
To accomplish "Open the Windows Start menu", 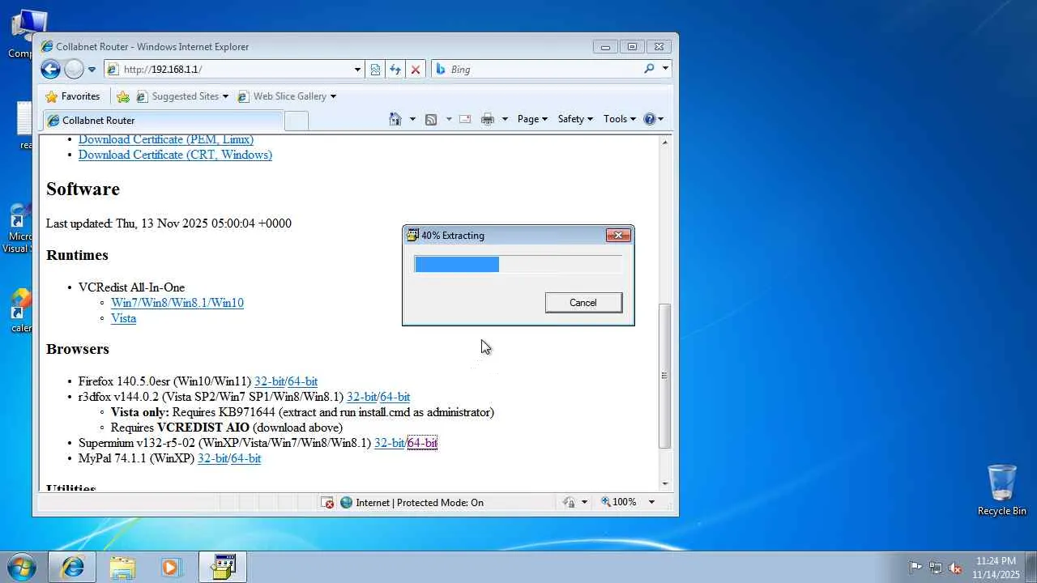I will coord(21,567).
